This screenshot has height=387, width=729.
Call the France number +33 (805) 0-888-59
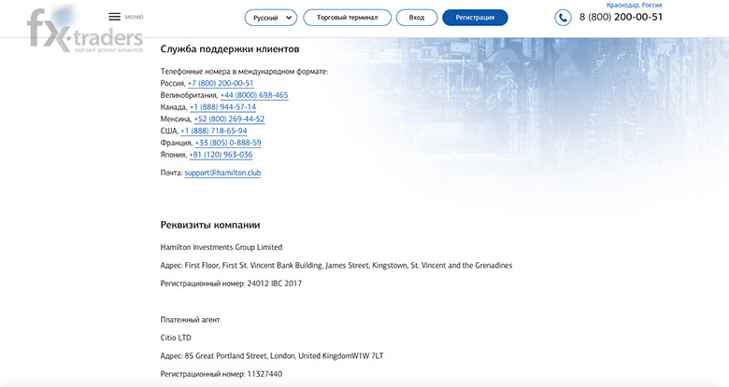(228, 143)
